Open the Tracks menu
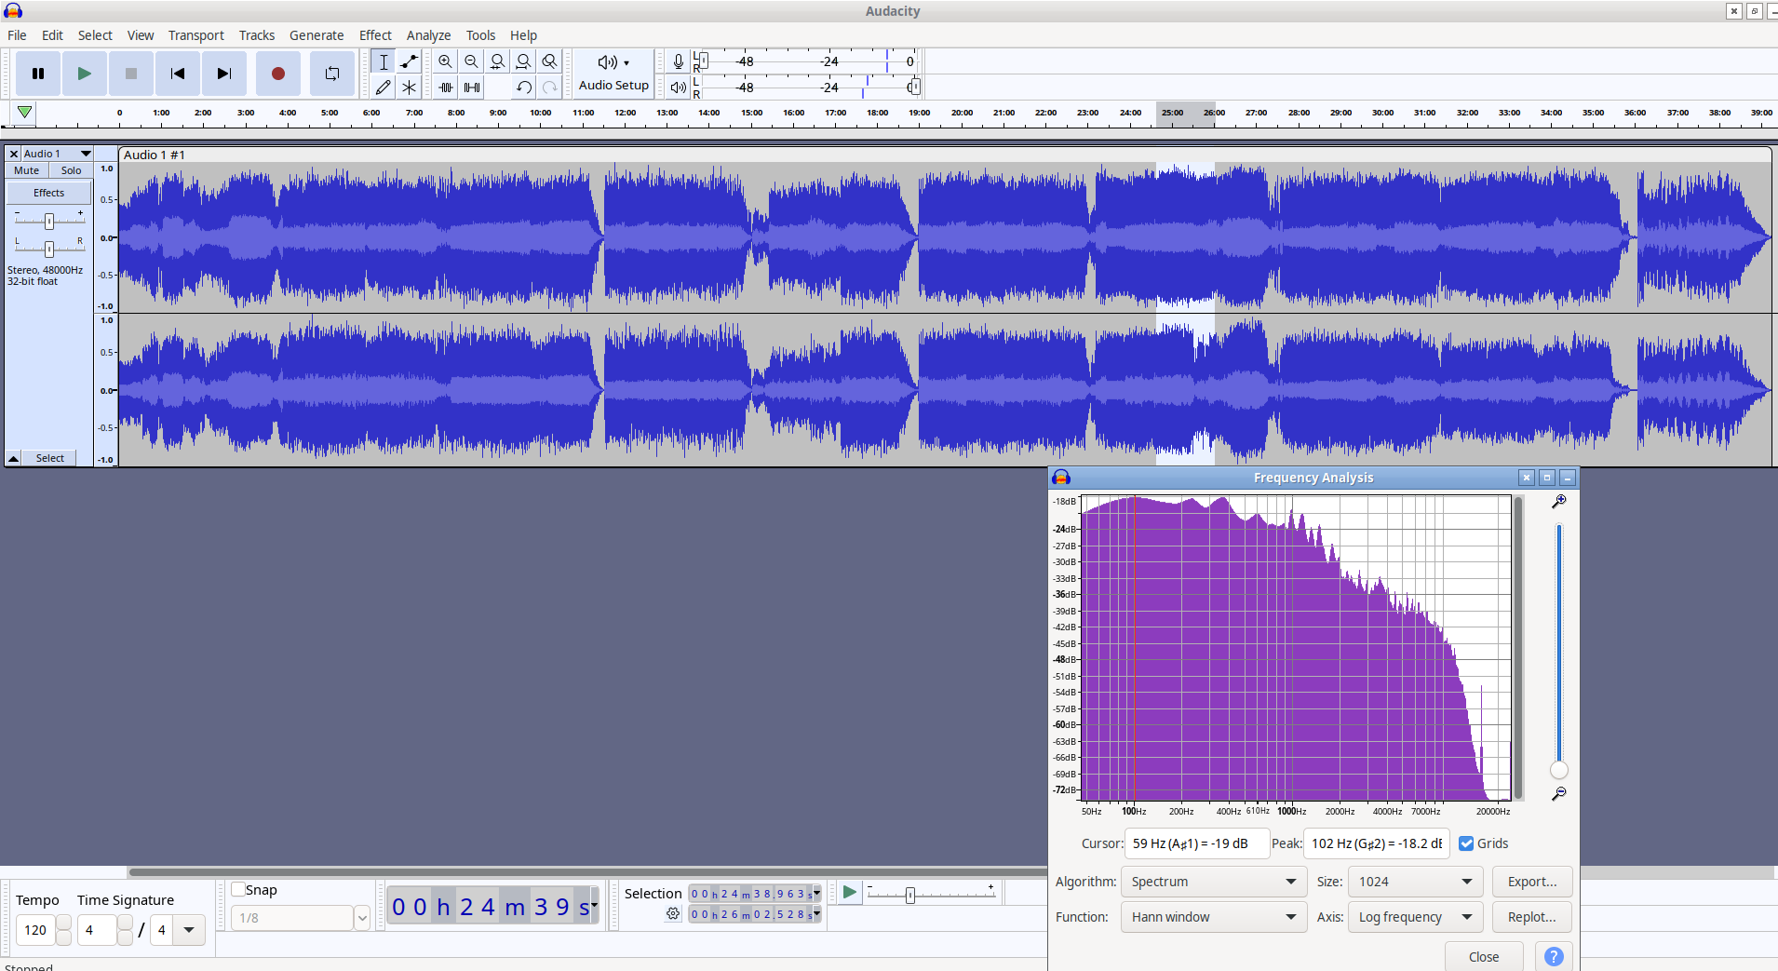This screenshot has height=971, width=1778. [x=256, y=35]
